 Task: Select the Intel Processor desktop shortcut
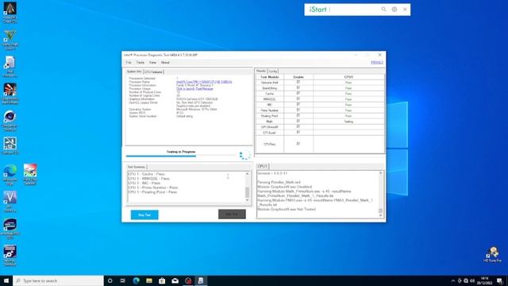click(10, 67)
